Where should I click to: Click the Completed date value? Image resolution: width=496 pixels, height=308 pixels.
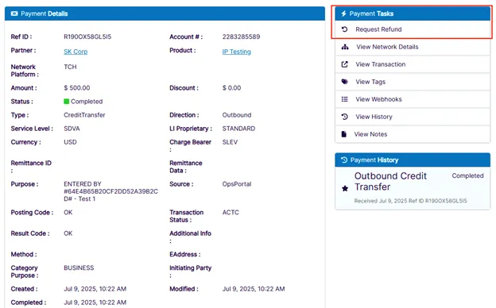point(95,302)
